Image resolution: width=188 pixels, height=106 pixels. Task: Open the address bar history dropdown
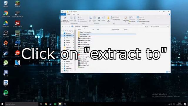145,26
